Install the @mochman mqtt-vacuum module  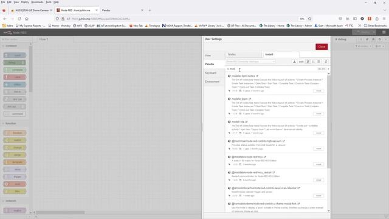pyautogui.click(x=318, y=148)
